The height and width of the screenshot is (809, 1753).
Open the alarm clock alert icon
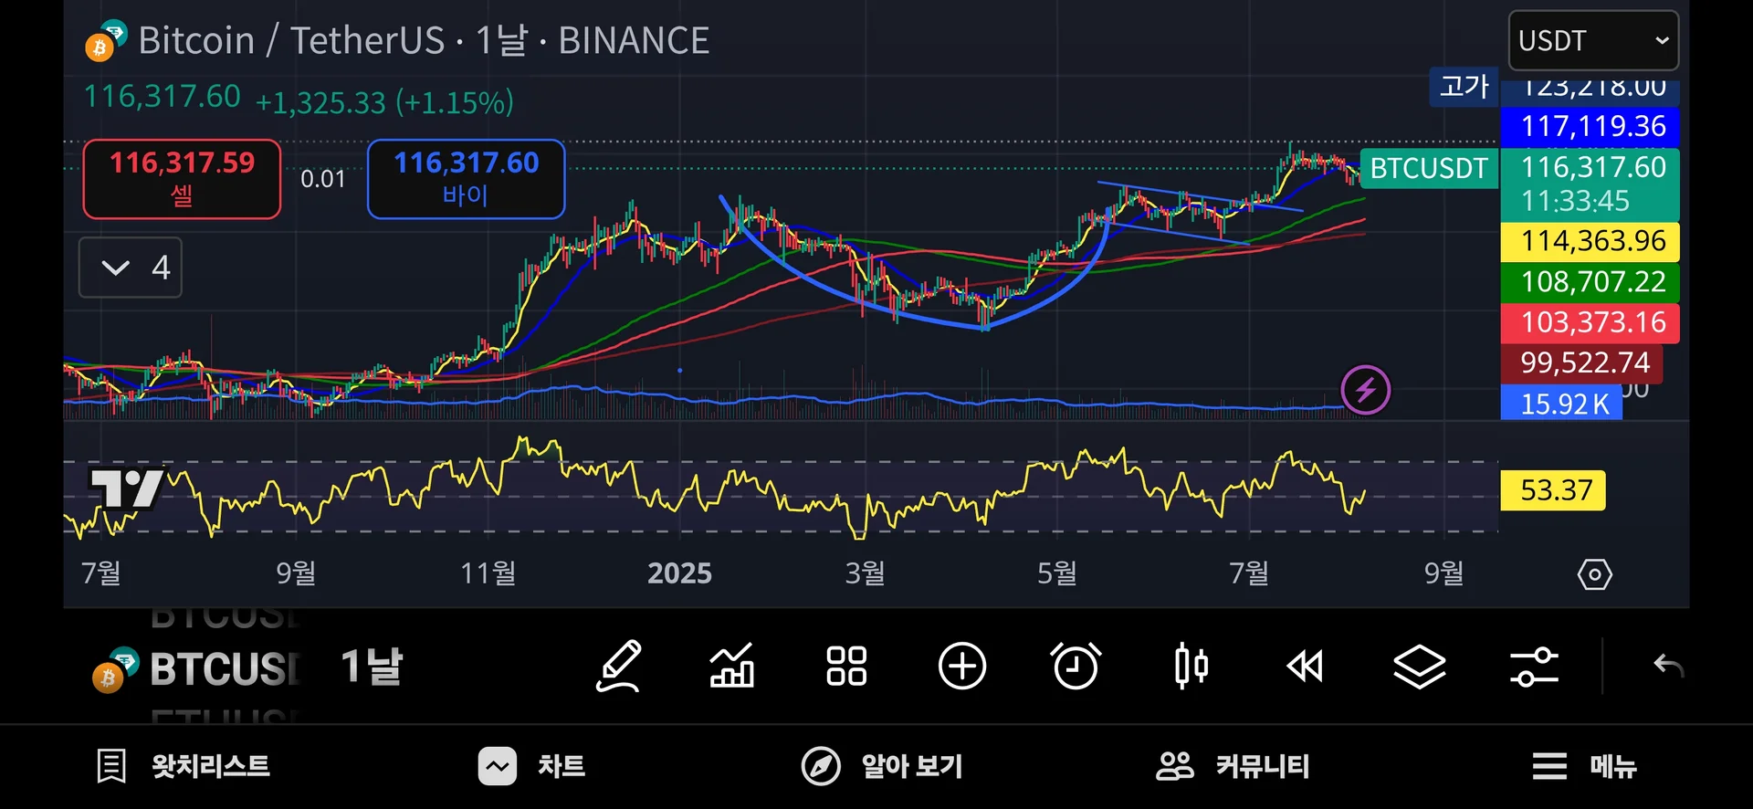[1076, 667]
